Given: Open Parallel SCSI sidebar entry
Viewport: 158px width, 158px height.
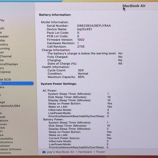Looking at the screenshot, I should 5,79.
